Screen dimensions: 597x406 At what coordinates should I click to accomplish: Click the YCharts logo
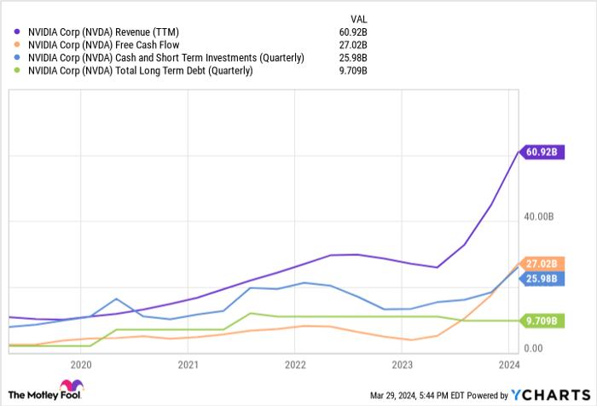pyautogui.click(x=551, y=395)
